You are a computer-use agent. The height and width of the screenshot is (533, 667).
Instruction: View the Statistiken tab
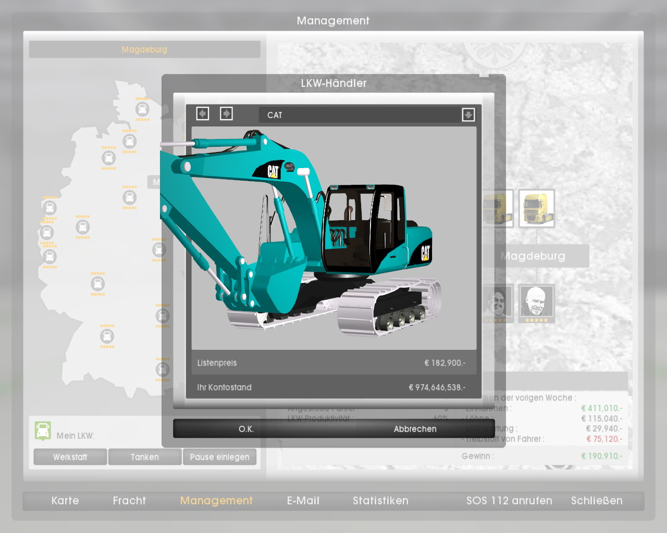coord(380,501)
